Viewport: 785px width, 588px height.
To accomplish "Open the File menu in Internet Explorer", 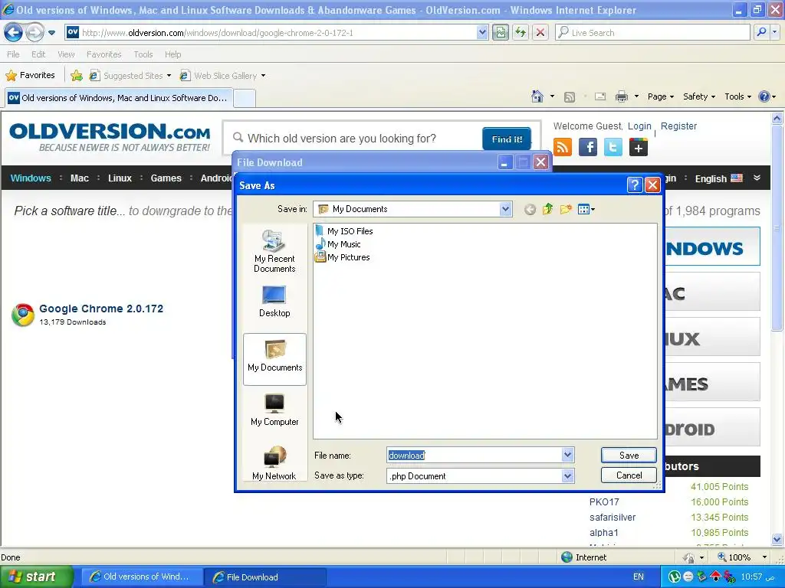I will [13, 54].
